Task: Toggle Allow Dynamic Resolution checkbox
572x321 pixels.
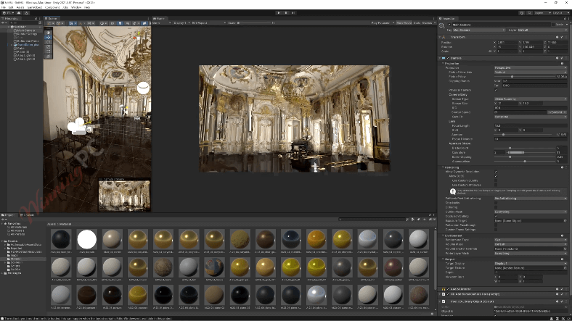Action: coord(496,172)
